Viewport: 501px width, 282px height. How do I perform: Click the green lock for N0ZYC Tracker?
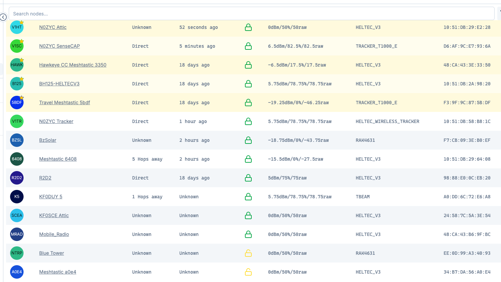248,121
